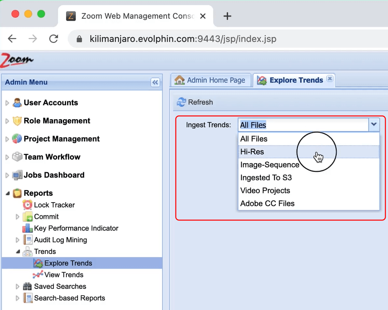This screenshot has width=388, height=310.
Task: Click the Search-based Reports icon
Action: point(28,298)
